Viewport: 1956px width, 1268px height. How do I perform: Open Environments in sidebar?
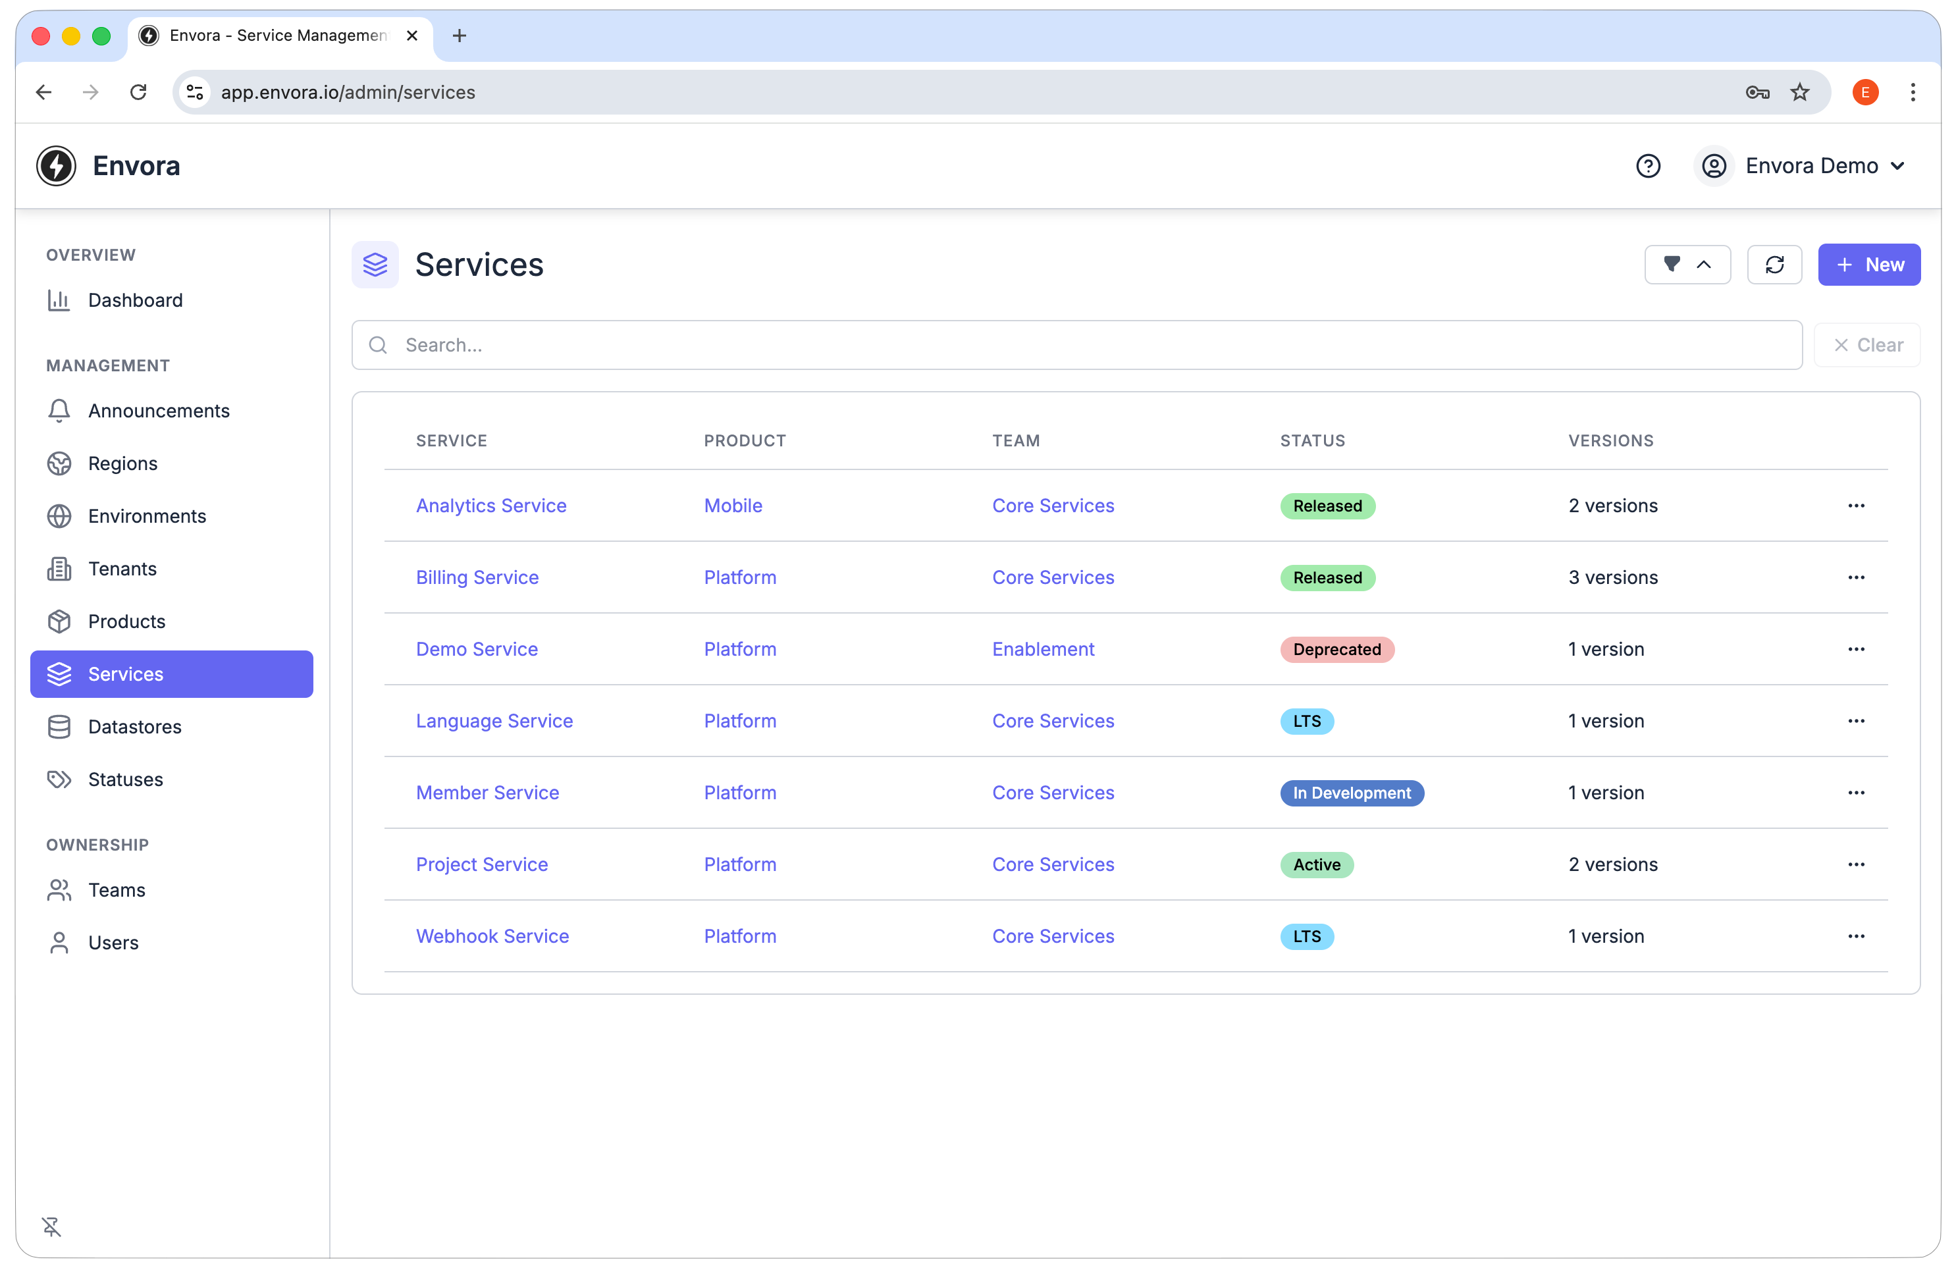(x=172, y=516)
